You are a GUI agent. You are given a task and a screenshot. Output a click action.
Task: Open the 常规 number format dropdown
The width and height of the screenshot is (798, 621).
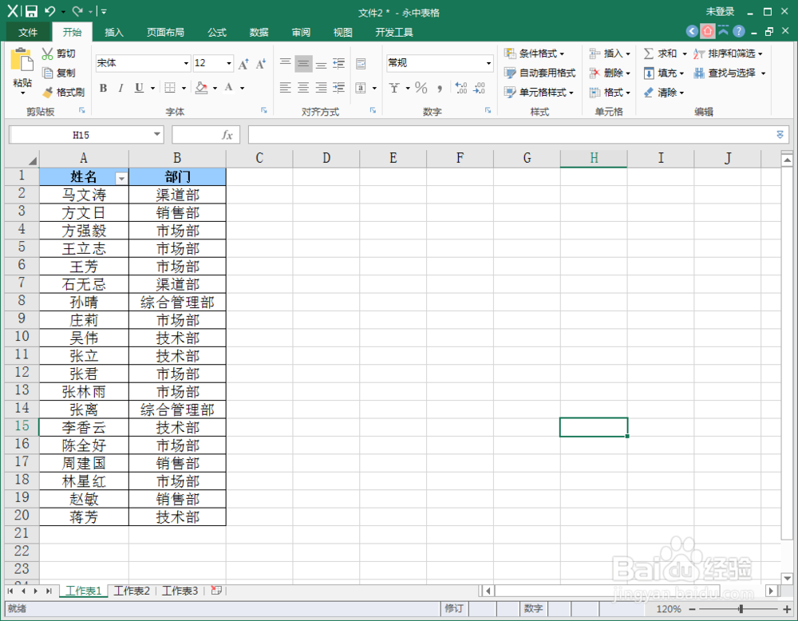tap(488, 63)
